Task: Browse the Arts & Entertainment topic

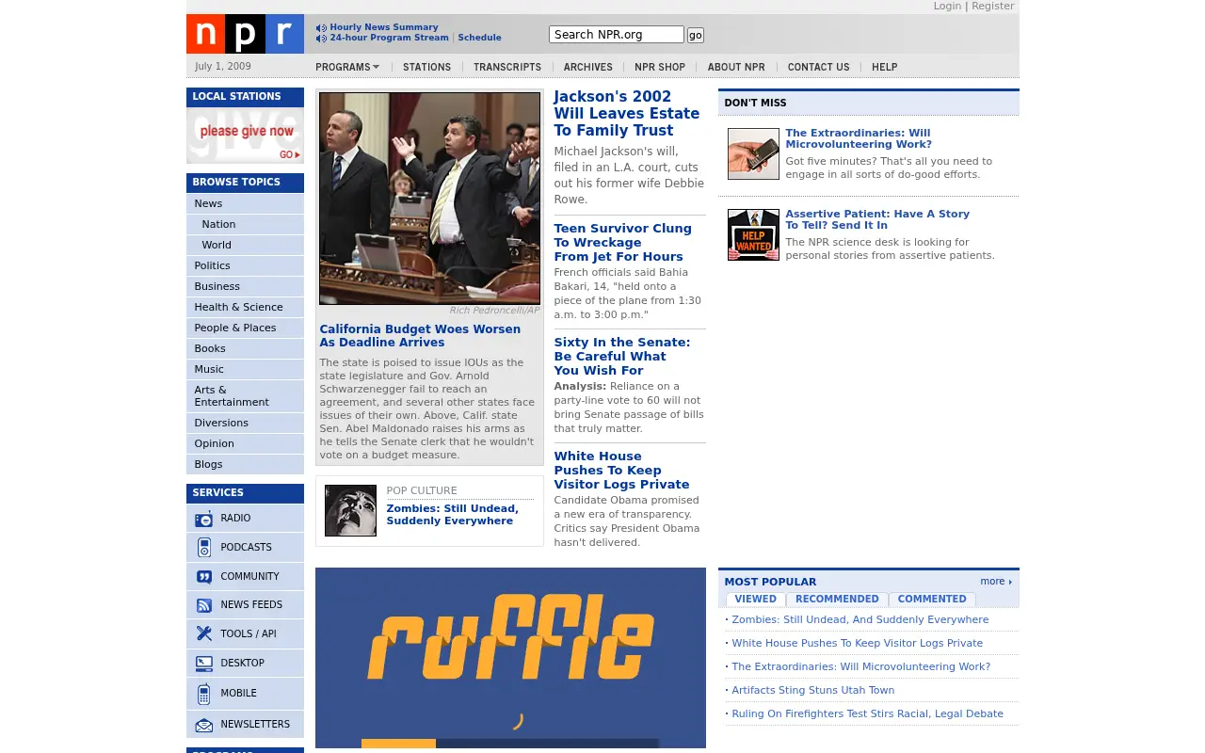Action: pos(245,396)
